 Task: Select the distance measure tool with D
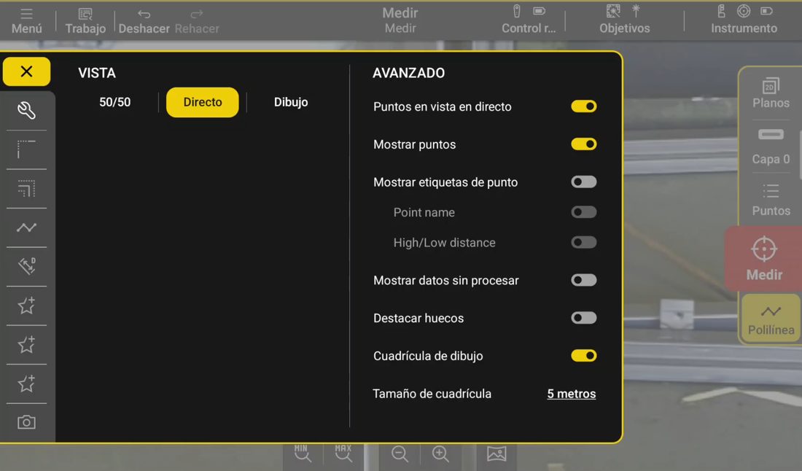coord(26,266)
